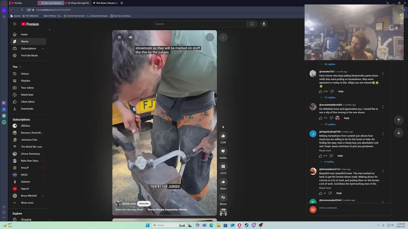Open Playlists in sidebar
This screenshot has height=229, width=408.
(x=29, y=81)
